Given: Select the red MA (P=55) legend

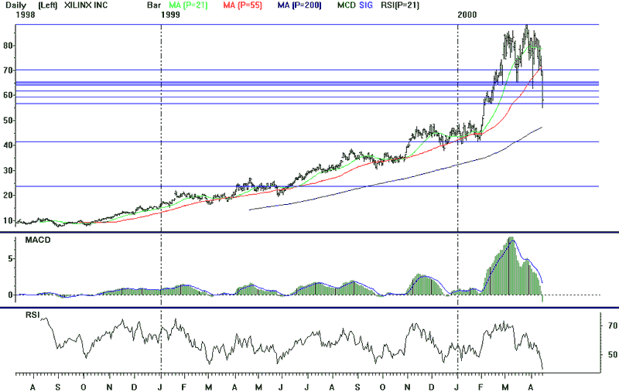Looking at the screenshot, I should click(242, 5).
